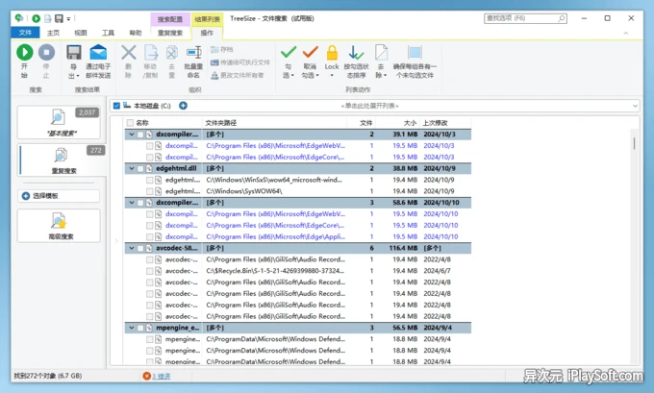654x393 pixels.
Task: Click the sidebar expand arrow left of results
Action: click(116, 241)
